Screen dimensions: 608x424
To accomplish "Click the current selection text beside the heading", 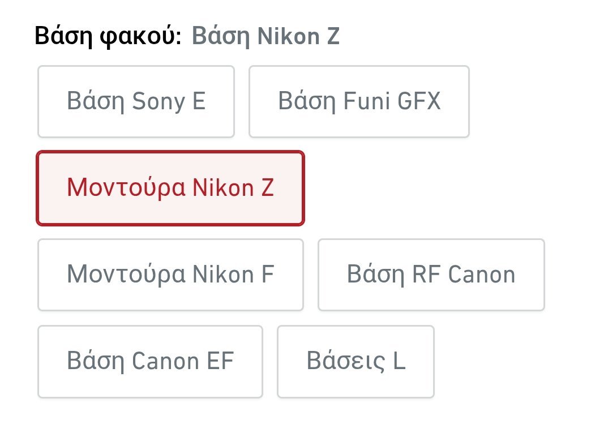I will pyautogui.click(x=266, y=37).
